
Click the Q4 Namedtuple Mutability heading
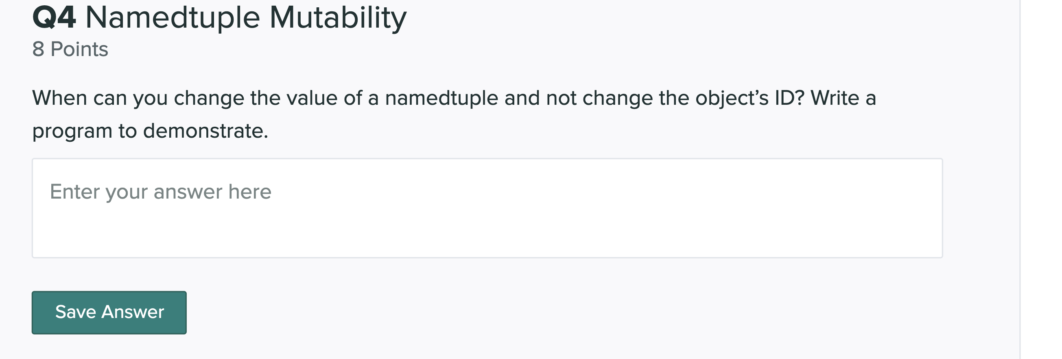point(219,17)
